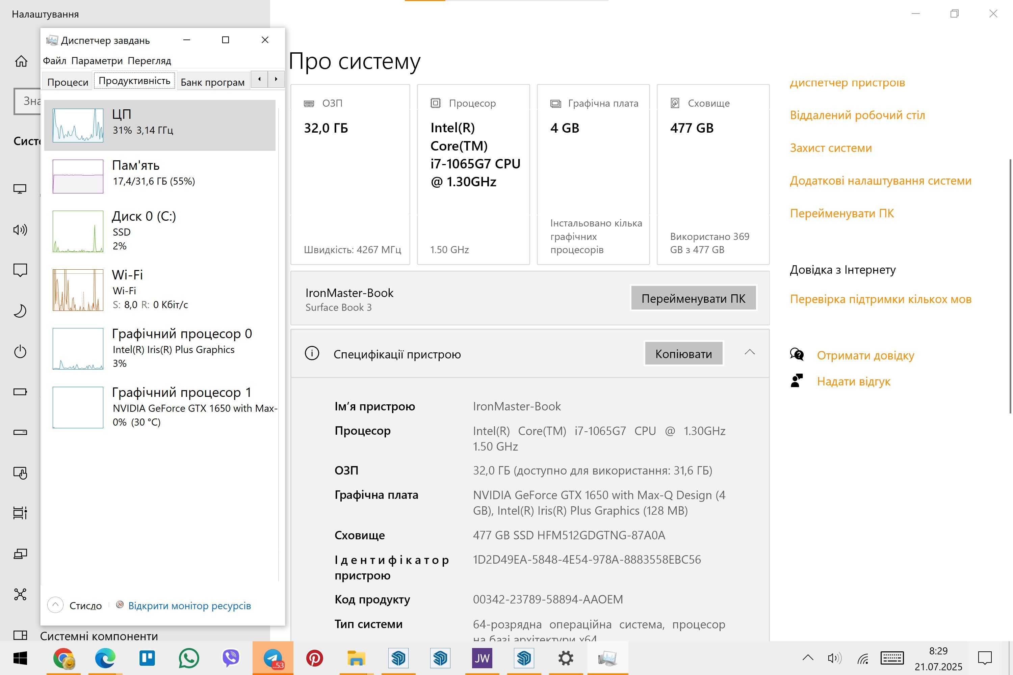
Task: Open Системні компоненти sidebar item
Action: coord(99,636)
